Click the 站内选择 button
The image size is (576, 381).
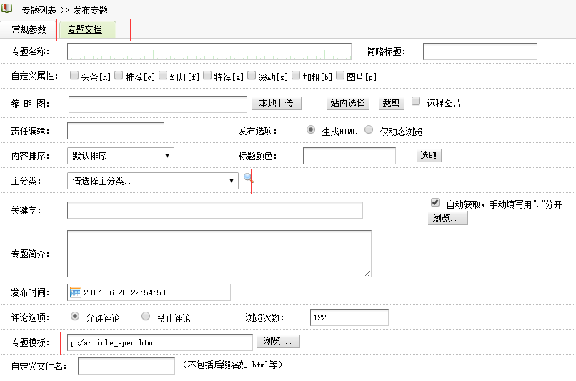click(x=347, y=103)
